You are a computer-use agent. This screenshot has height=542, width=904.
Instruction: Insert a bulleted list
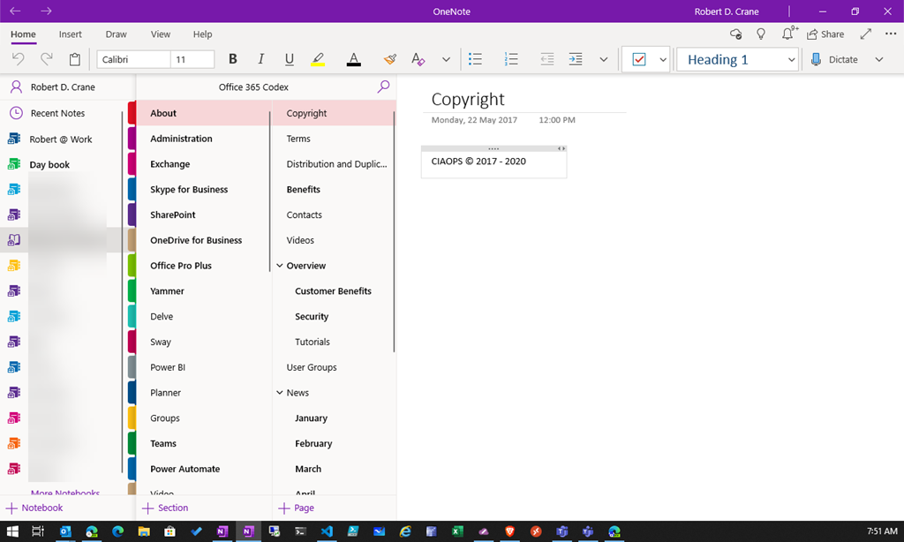click(x=475, y=59)
